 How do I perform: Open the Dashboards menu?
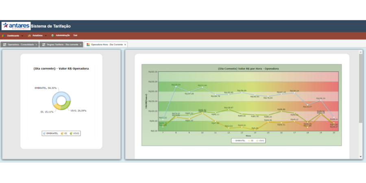(x=13, y=35)
